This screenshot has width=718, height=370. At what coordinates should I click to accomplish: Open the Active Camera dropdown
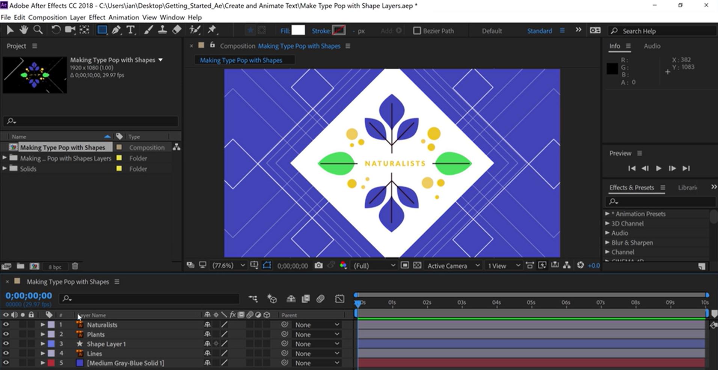(453, 265)
